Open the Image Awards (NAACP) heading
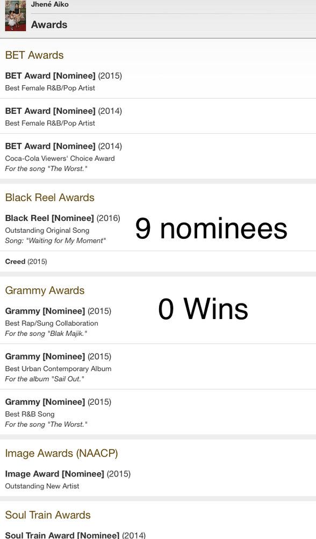 [61, 453]
